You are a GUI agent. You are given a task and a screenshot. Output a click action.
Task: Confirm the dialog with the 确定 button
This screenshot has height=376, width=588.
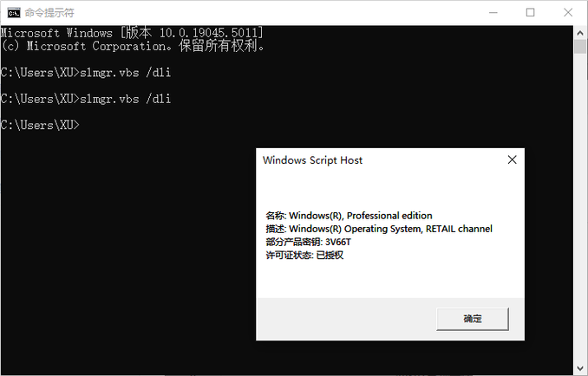pos(473,319)
